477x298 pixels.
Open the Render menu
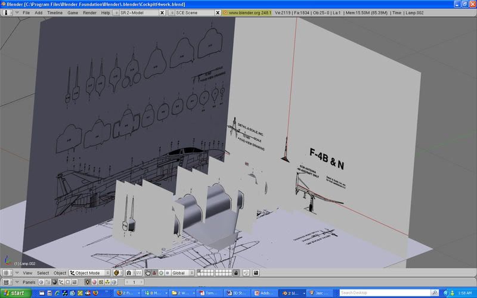90,13
